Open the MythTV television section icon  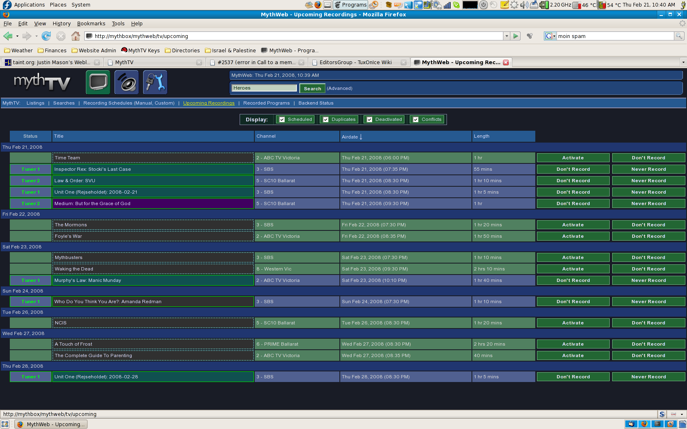[x=98, y=82]
